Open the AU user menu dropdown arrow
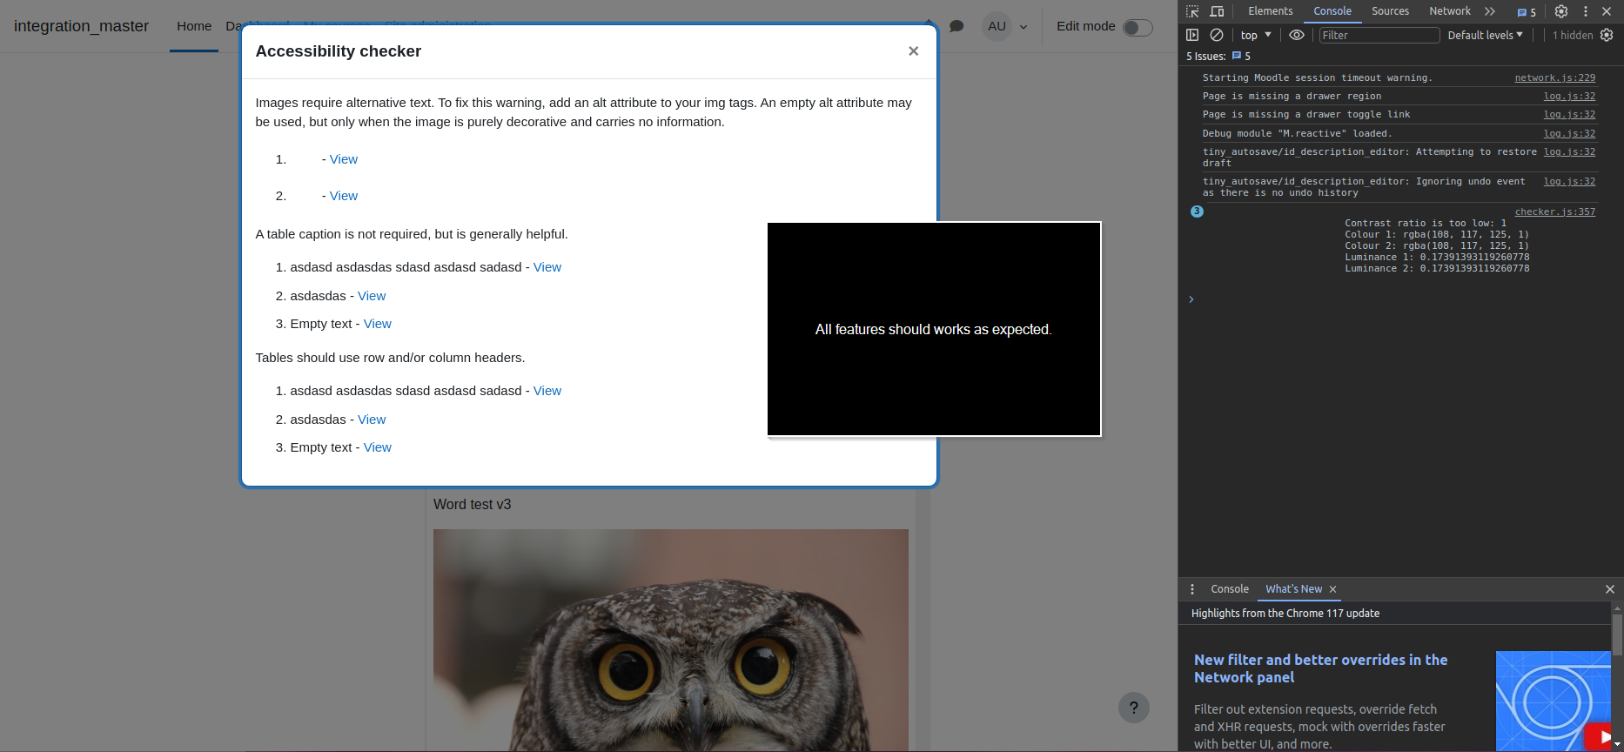The height and width of the screenshot is (752, 1624). 1023,27
